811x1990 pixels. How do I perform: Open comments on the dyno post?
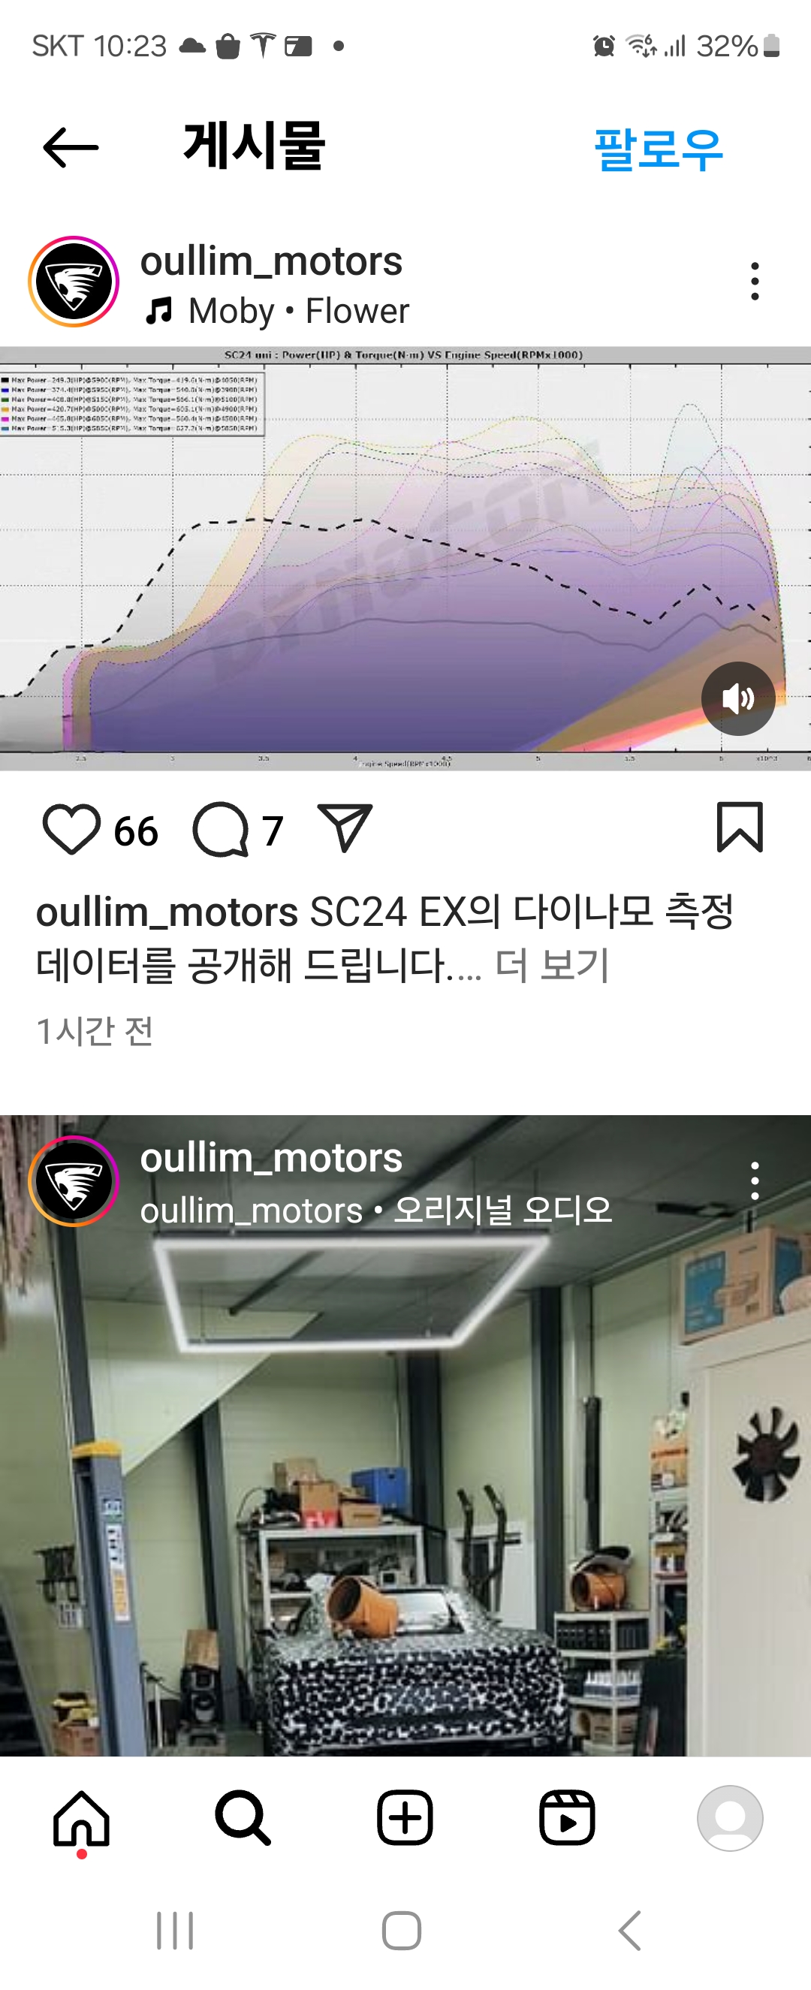[221, 830]
